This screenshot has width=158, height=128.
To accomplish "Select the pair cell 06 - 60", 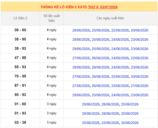I will [x=20, y=30].
